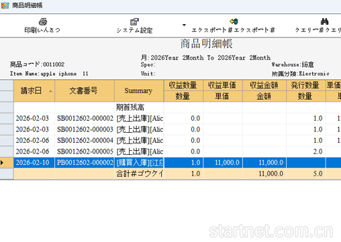This screenshot has width=341, height=242.
Task: Click the 収益金額 group header
Action: (264, 85)
